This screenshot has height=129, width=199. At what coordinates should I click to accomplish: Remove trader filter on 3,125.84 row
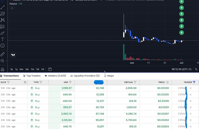(x=191, y=120)
